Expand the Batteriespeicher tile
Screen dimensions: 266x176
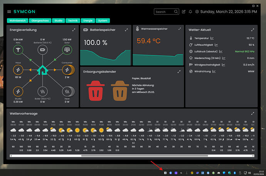pos(126,30)
